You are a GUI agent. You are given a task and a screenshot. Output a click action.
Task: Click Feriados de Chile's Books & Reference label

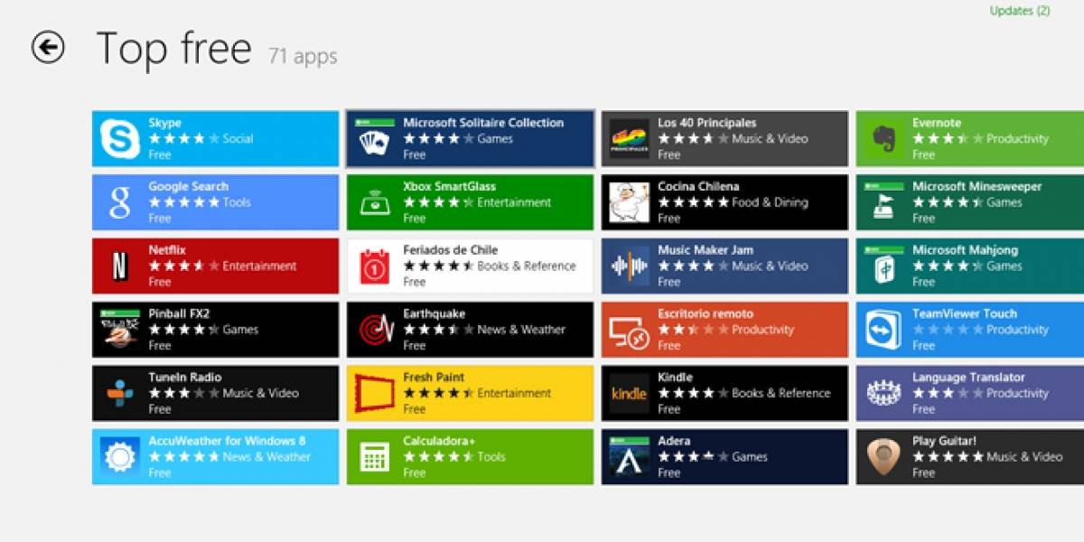(x=526, y=266)
